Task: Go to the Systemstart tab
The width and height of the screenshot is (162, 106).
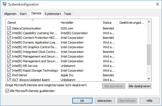Action: (x=53, y=14)
